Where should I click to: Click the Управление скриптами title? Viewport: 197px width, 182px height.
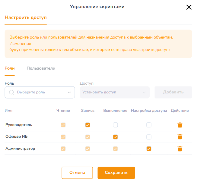point(97,7)
